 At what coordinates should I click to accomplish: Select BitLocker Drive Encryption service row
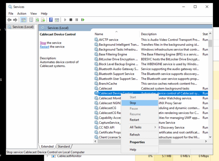[151, 59]
